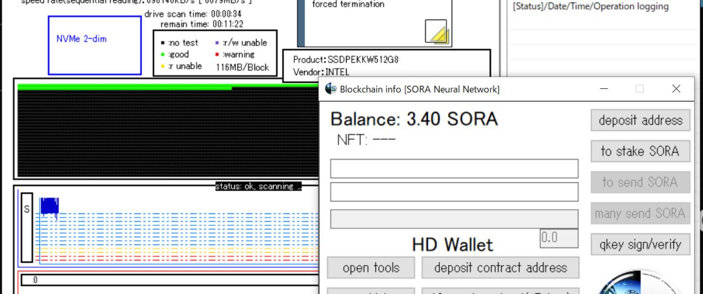Viewport: 703px width, 294px height.
Task: Click the '116MB/Block' legend text
Action: coord(243,67)
